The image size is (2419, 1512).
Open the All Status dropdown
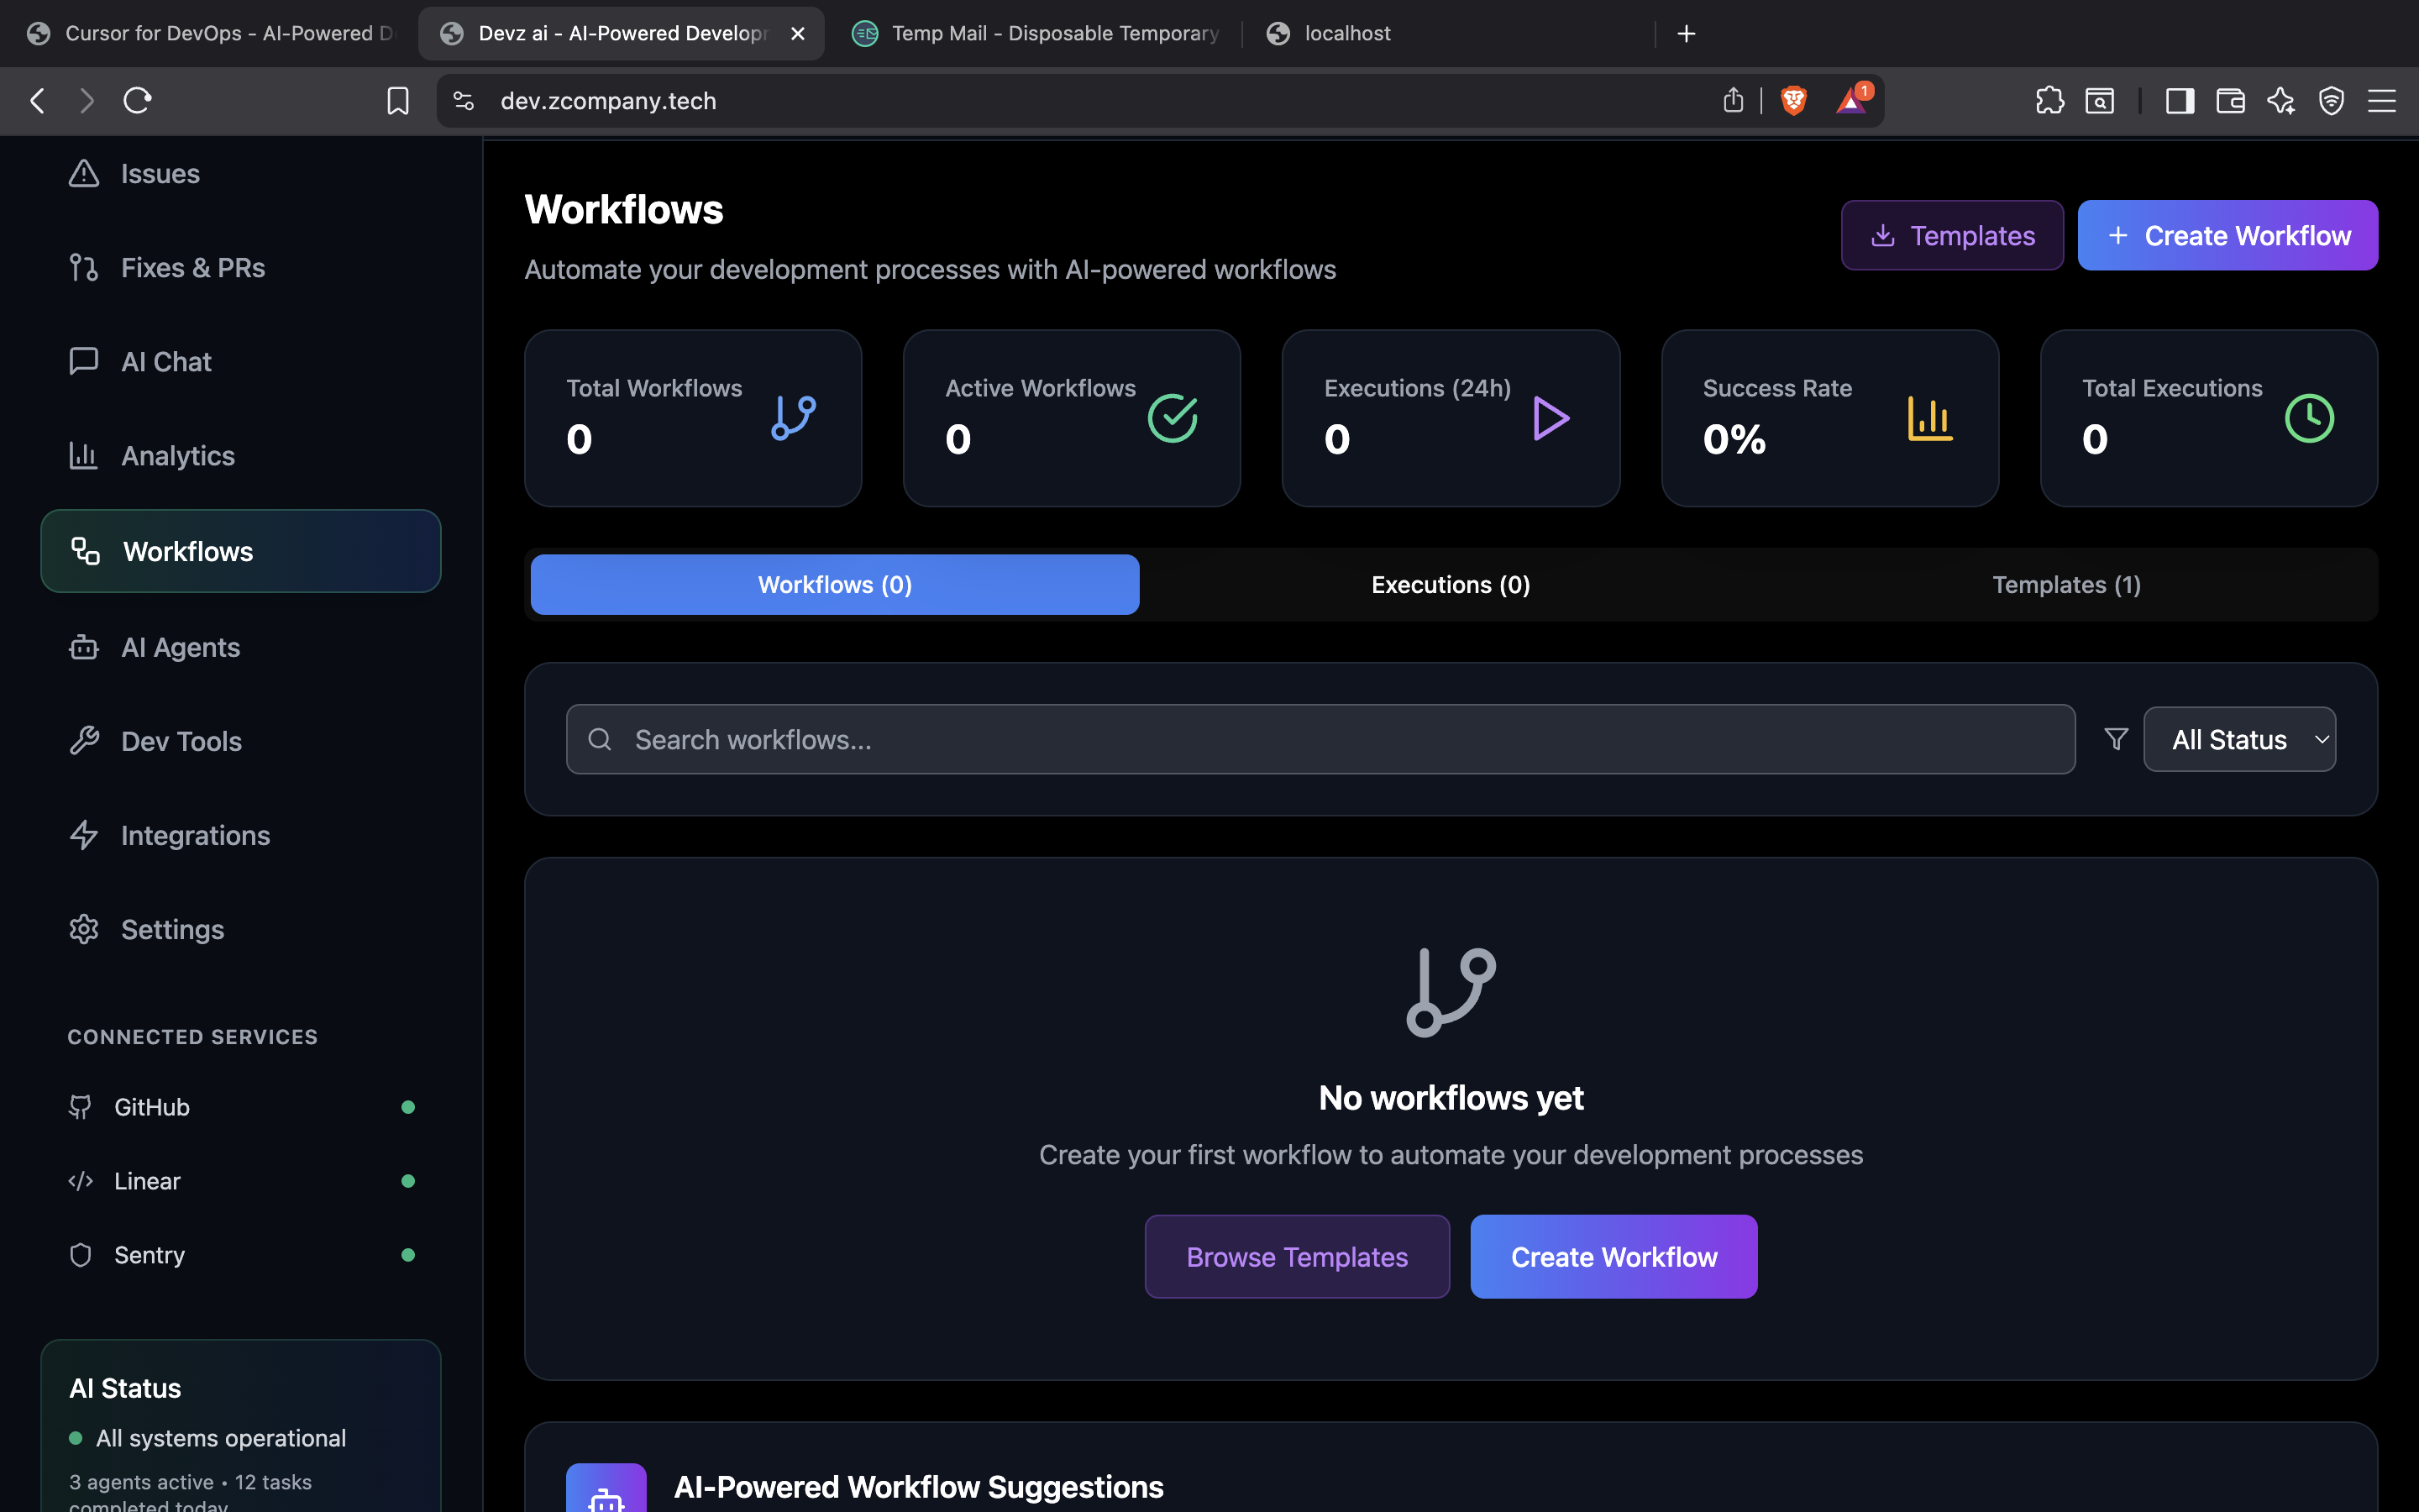[x=2239, y=739]
